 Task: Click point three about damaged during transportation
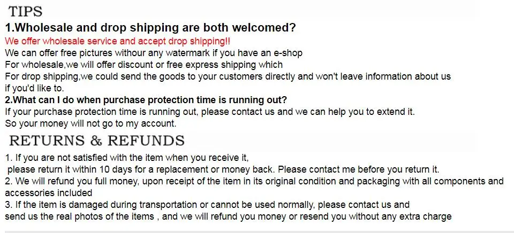pos(207,205)
